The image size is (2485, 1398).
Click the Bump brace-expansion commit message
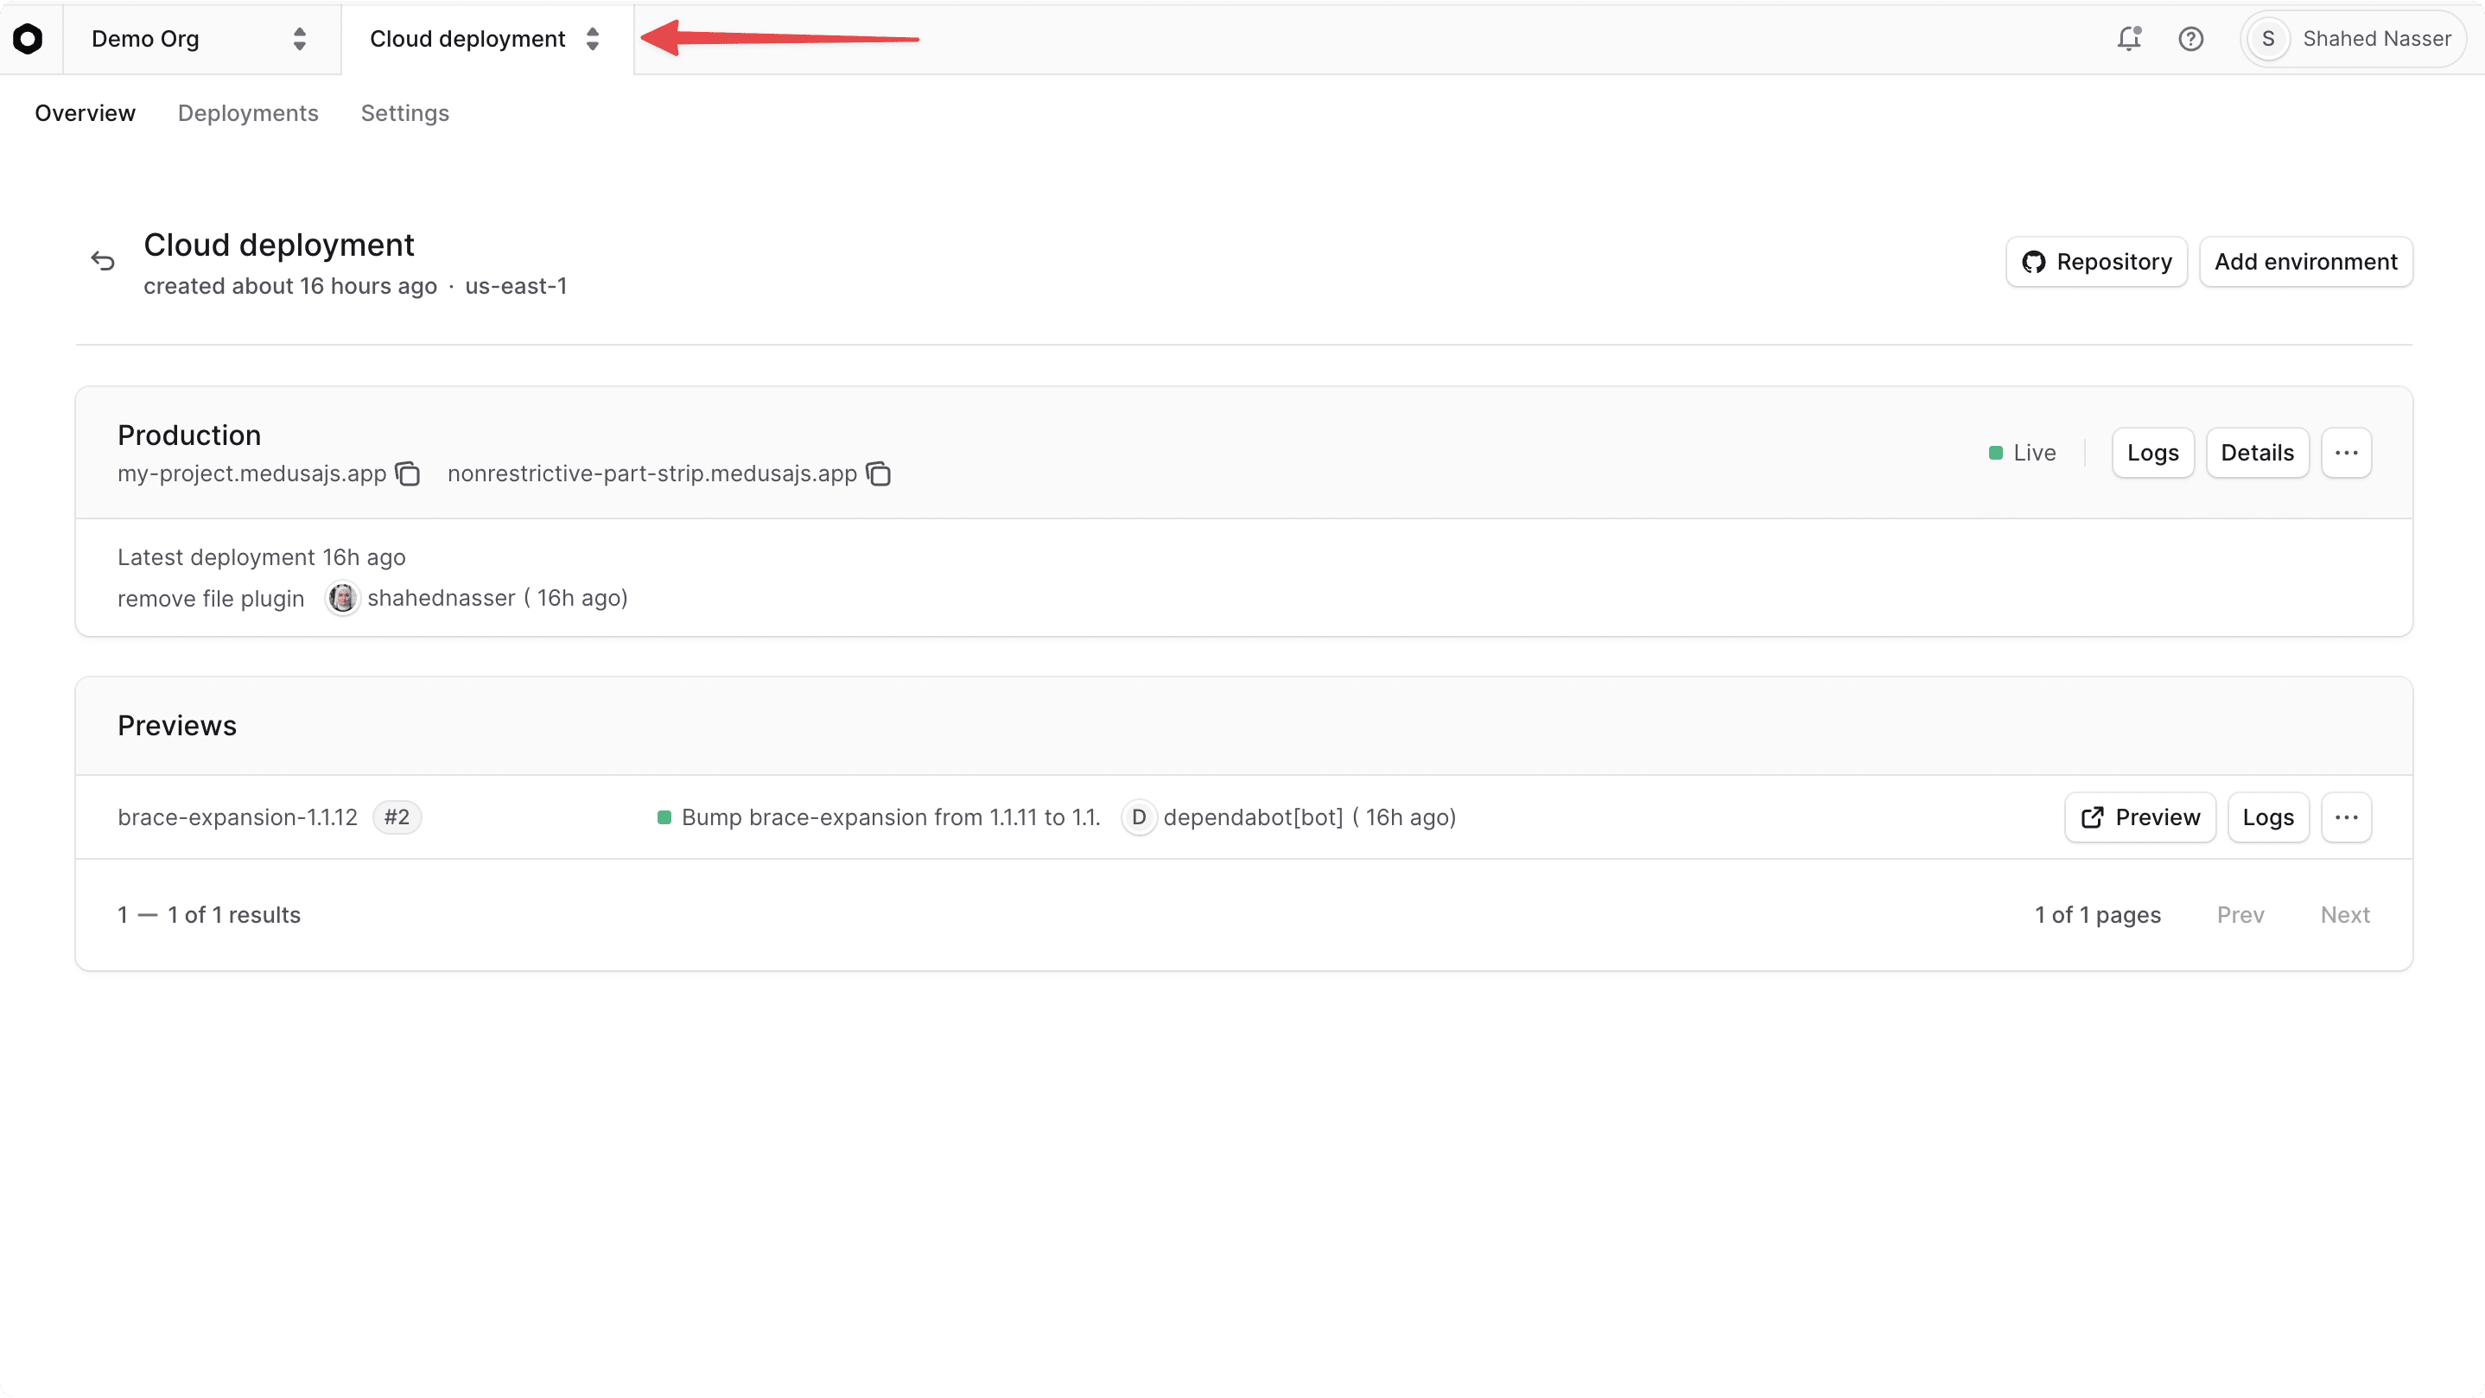point(890,817)
